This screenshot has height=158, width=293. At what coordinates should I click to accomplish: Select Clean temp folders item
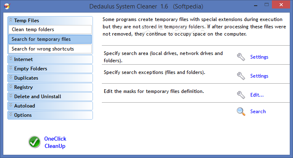50,29
